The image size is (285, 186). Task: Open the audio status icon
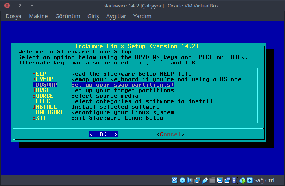tap(190, 180)
